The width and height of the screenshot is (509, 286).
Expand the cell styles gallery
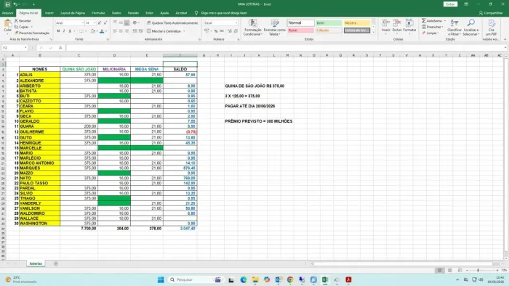coord(373,32)
